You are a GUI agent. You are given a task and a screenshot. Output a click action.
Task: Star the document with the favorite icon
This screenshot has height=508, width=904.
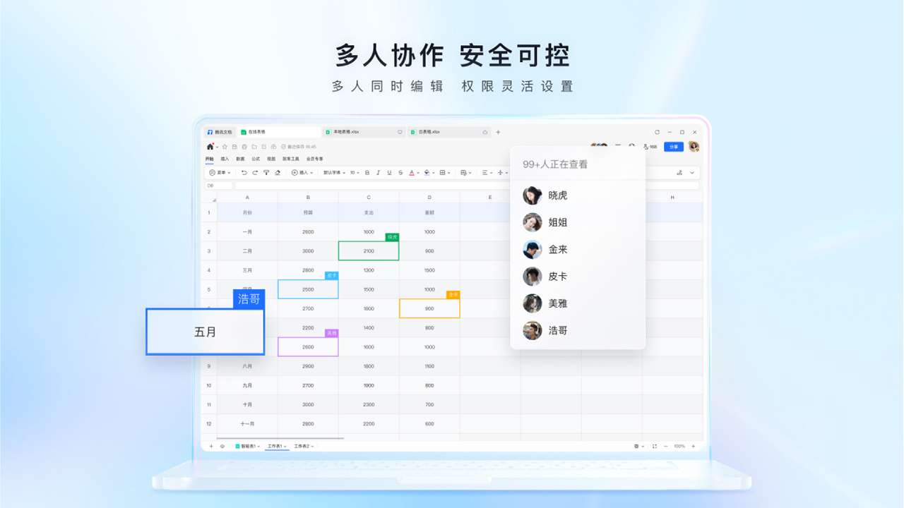225,147
